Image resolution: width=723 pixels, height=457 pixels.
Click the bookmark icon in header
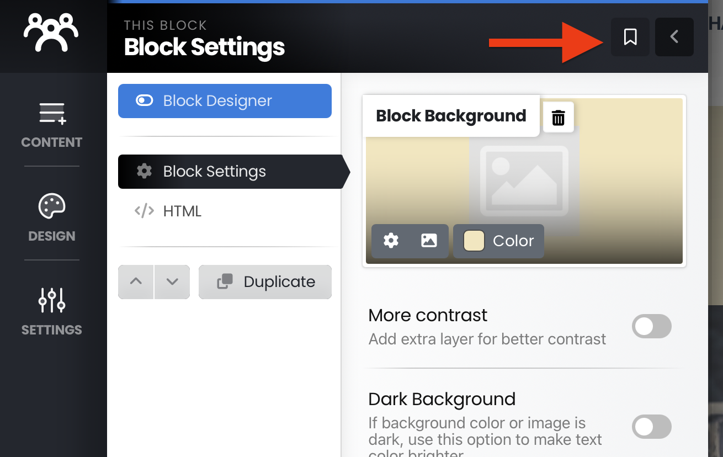(x=630, y=37)
